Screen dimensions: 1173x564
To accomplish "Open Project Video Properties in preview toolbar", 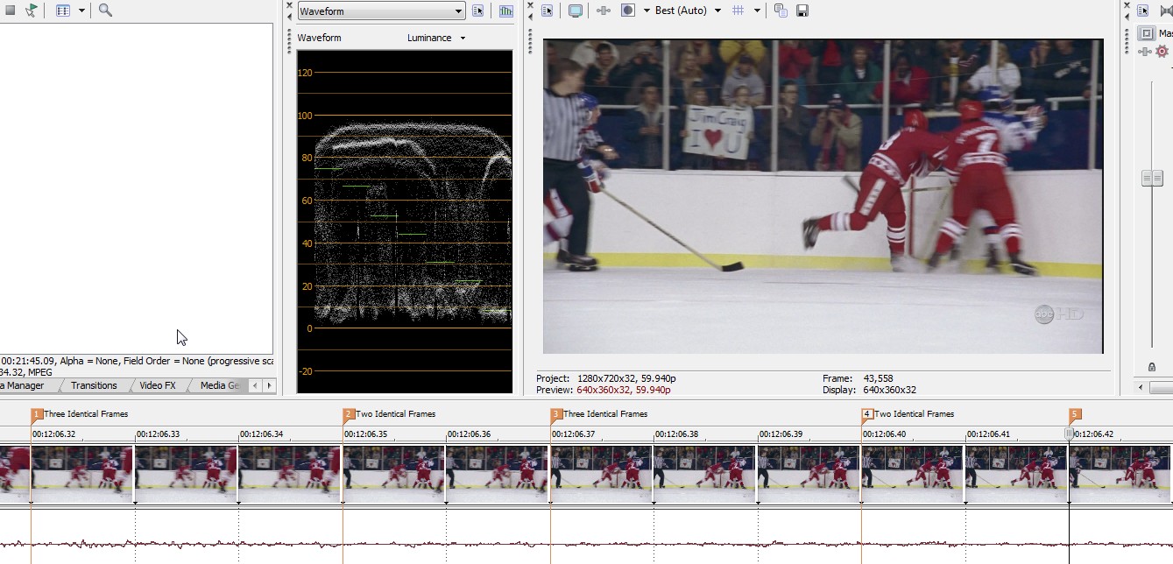I will click(548, 11).
